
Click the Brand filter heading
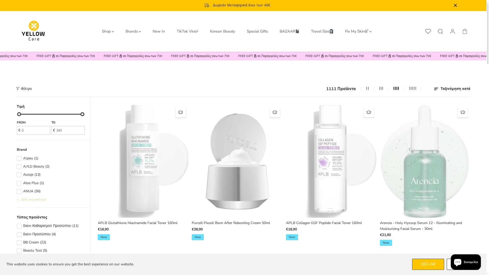(22, 149)
